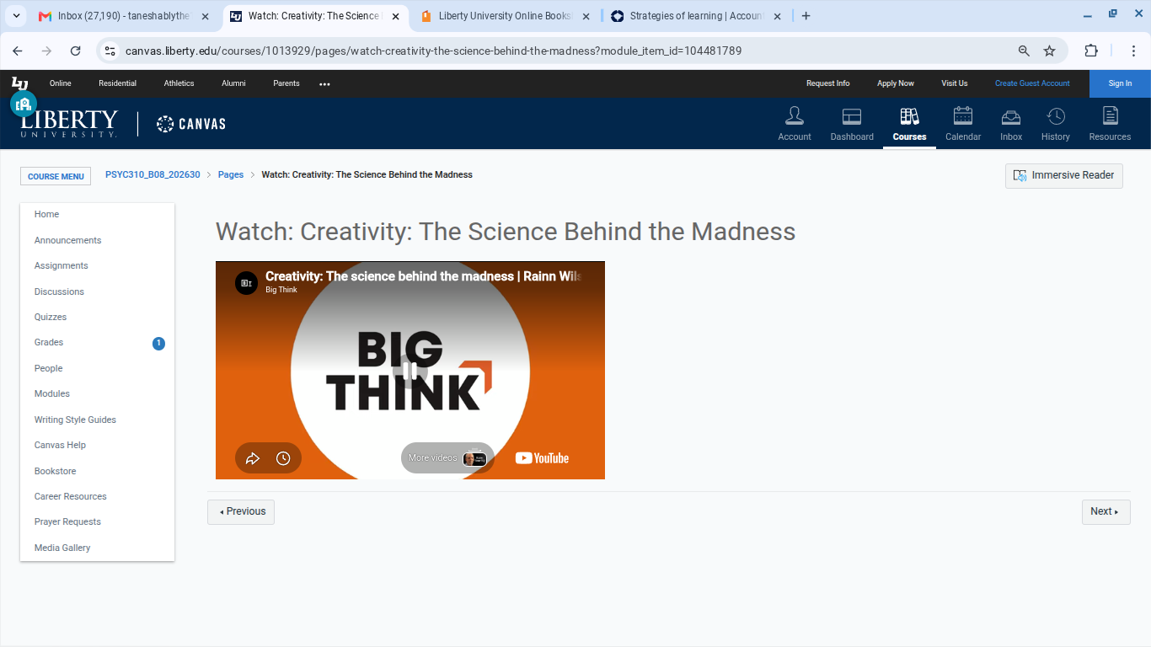Open the Pages breadcrumb link
Viewport: 1151px width, 647px height.
click(231, 174)
